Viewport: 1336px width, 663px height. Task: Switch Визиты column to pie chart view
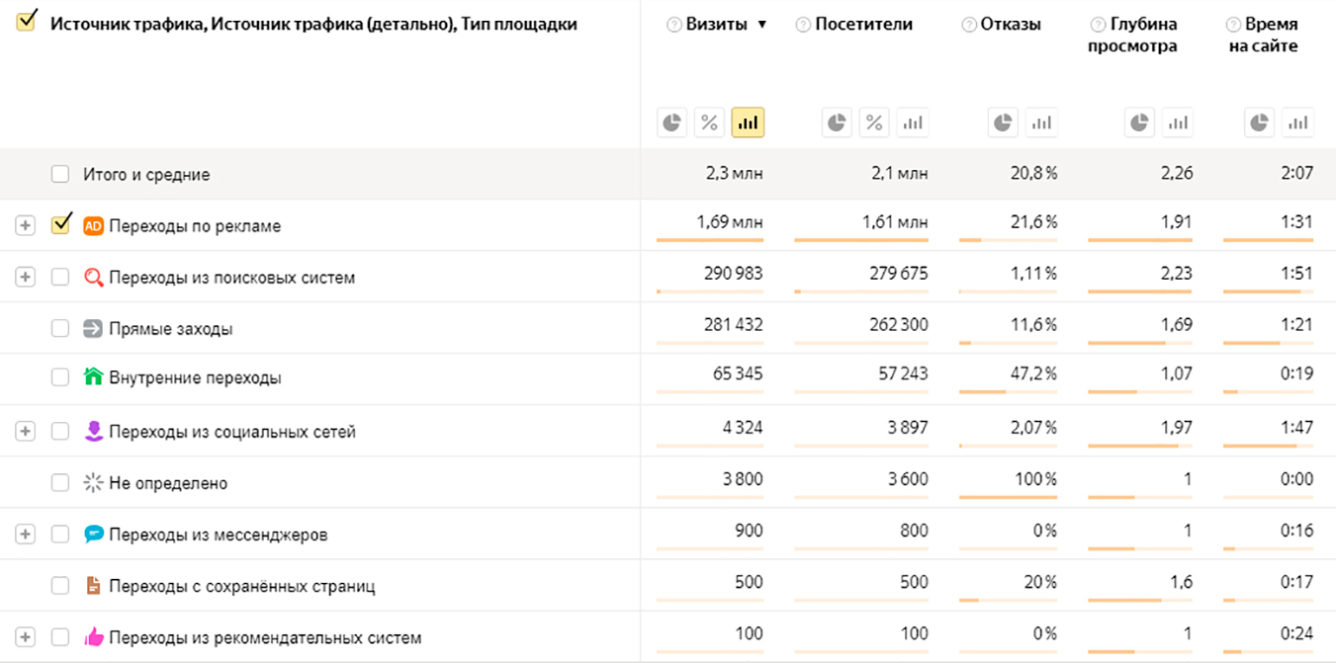pyautogui.click(x=672, y=122)
